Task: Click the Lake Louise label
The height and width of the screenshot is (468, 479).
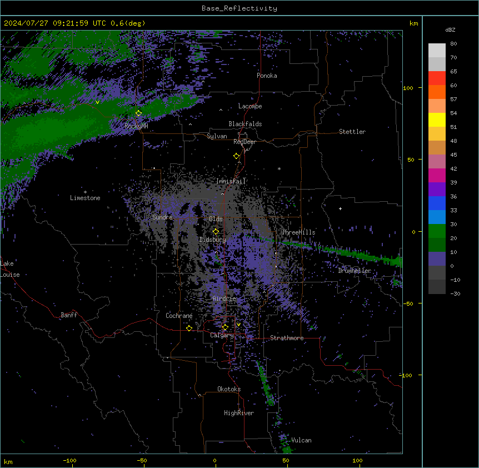Action: [x=10, y=269]
